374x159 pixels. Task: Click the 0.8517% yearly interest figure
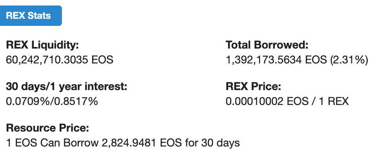pos(76,101)
